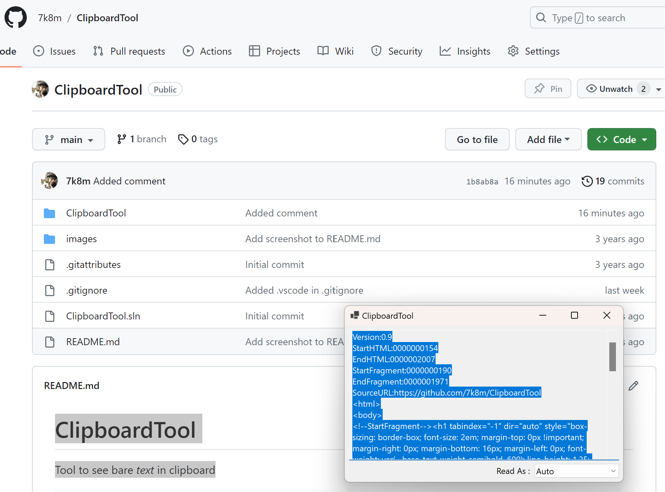Edit README with the pencil icon

pyautogui.click(x=633, y=386)
